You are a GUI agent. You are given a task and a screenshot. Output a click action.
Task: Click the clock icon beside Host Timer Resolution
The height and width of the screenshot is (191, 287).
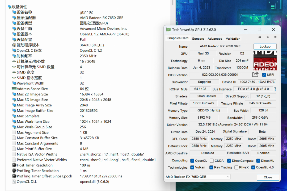(14, 165)
